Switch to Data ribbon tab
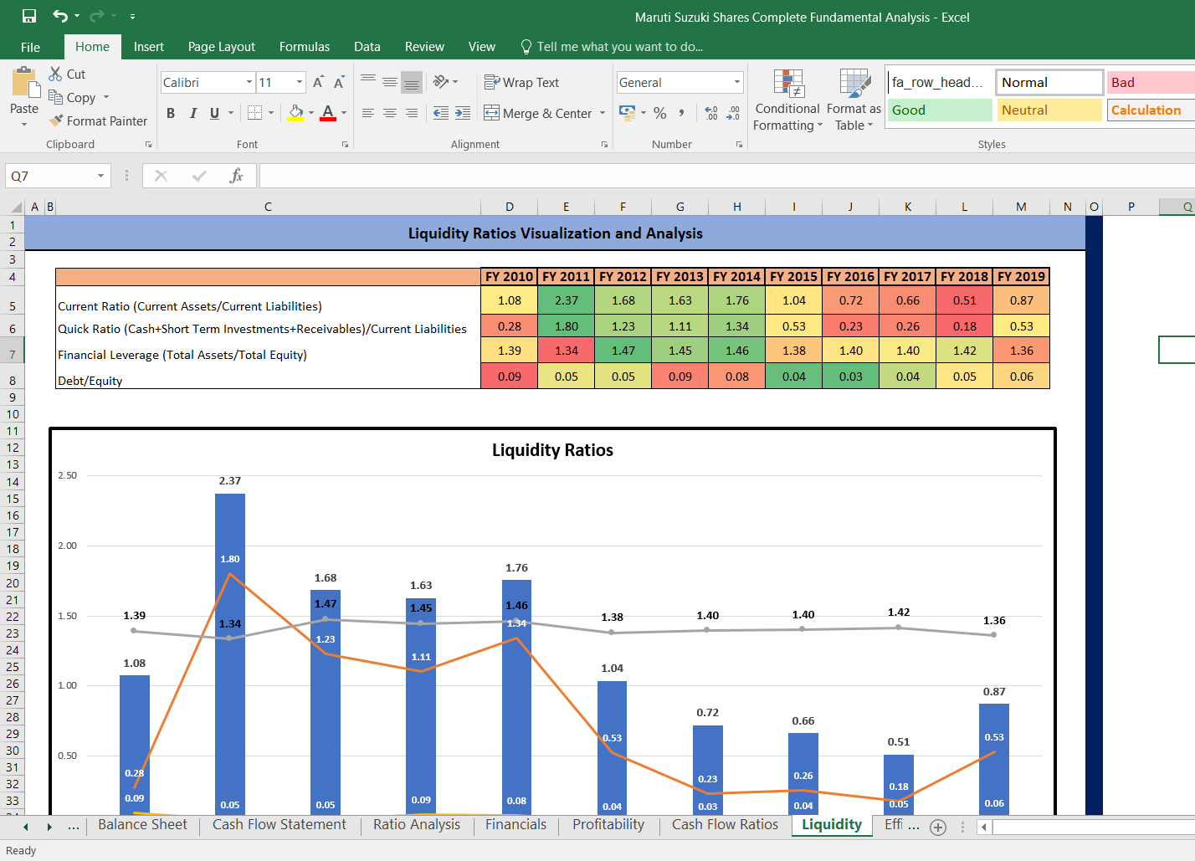1195x861 pixels. [367, 47]
